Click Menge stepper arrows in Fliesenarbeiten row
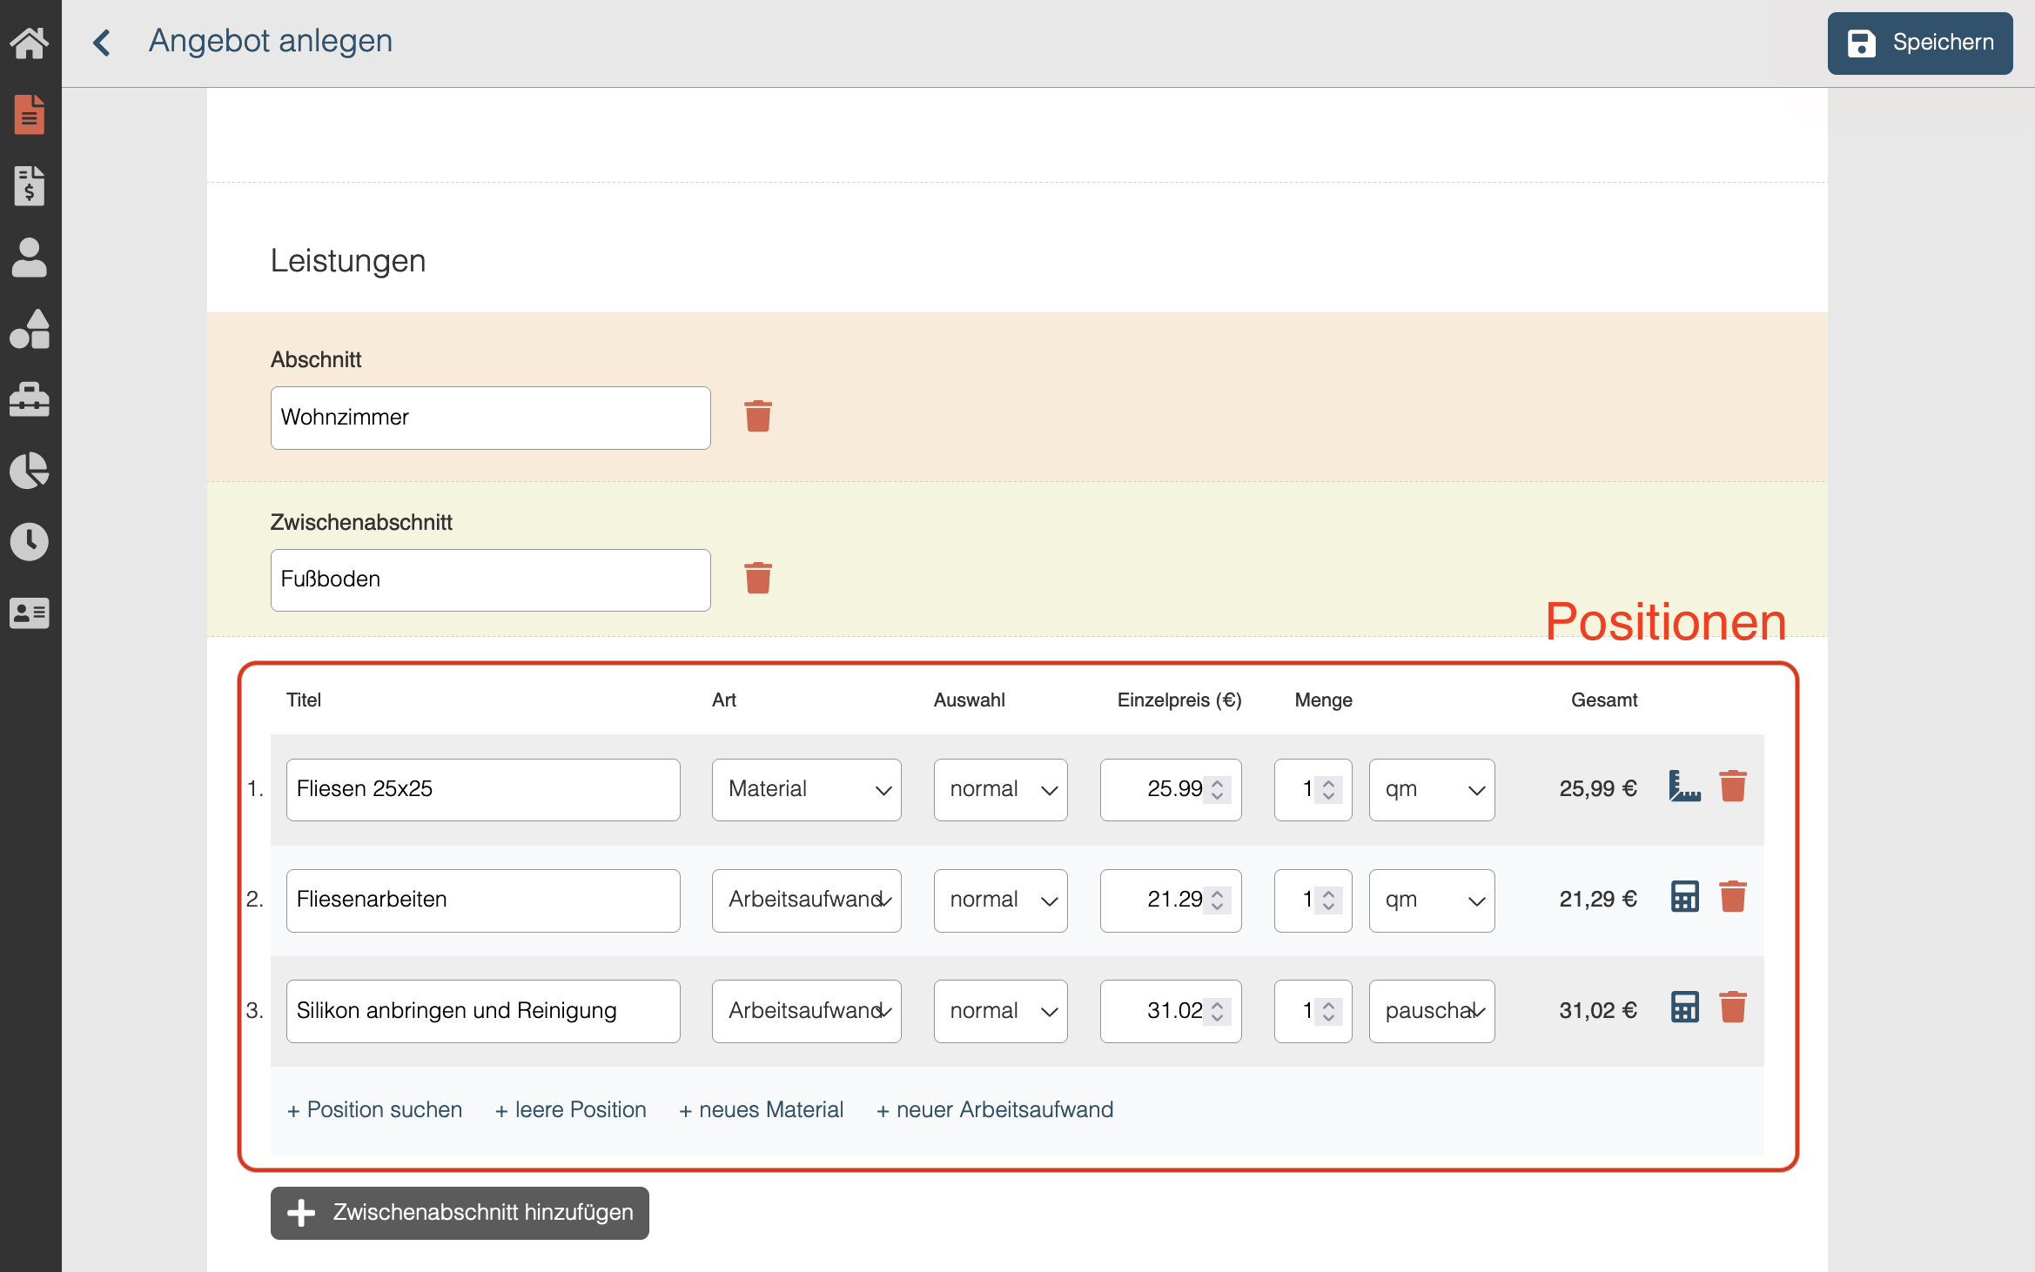Image resolution: width=2035 pixels, height=1272 pixels. pos(1328,900)
